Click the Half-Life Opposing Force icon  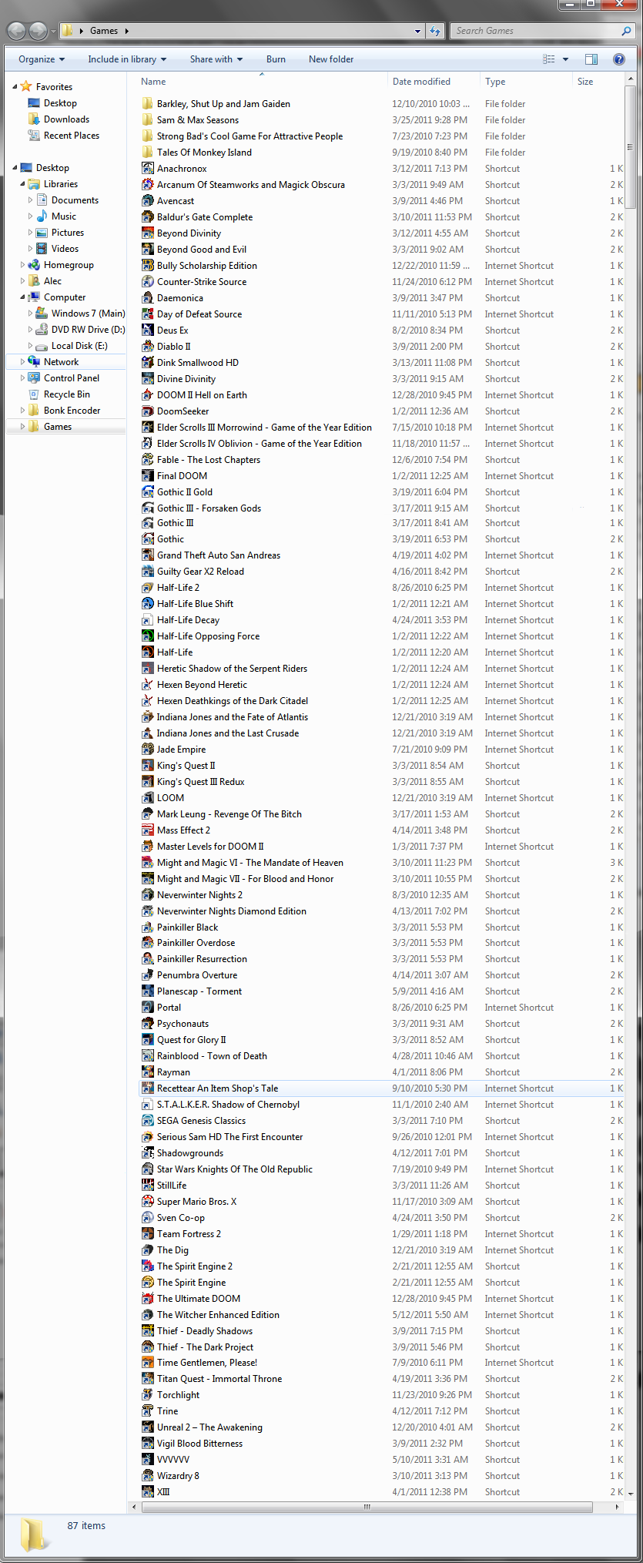click(148, 636)
